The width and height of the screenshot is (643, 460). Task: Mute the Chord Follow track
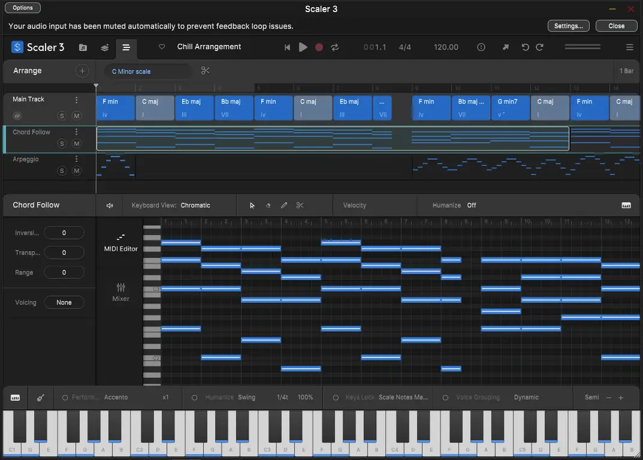point(77,143)
